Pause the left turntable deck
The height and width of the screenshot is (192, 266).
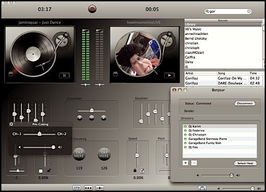[x=64, y=76]
